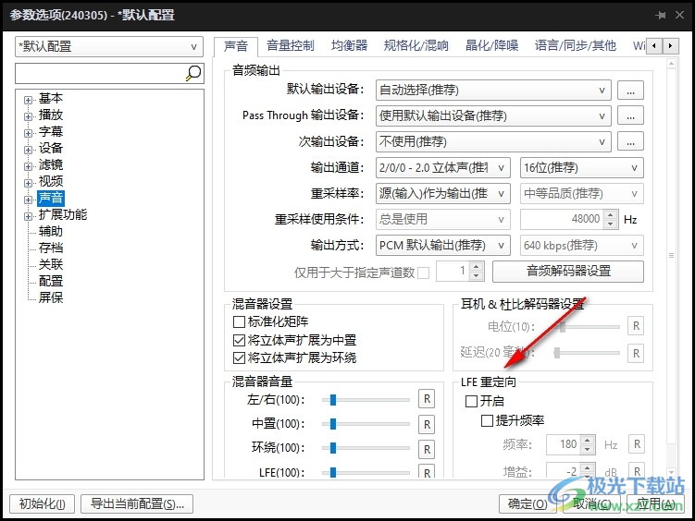Click the LFE mixer volume slider

[366, 472]
